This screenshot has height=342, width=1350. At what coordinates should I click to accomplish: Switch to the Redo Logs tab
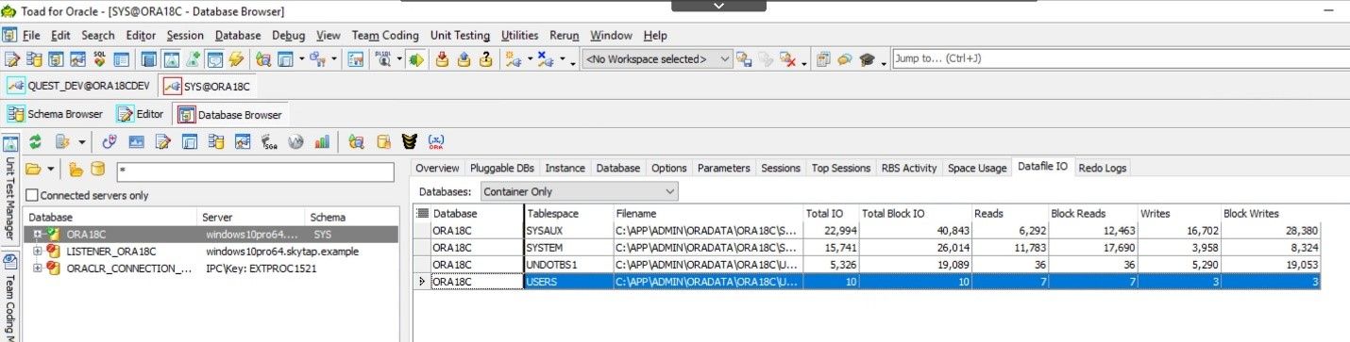pos(1103,168)
